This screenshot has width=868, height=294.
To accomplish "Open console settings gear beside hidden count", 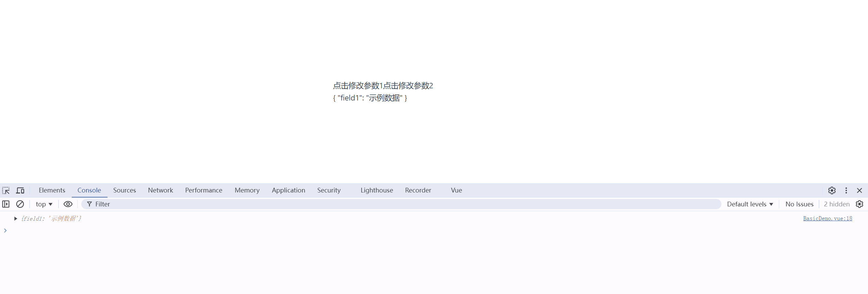I will coord(859,204).
